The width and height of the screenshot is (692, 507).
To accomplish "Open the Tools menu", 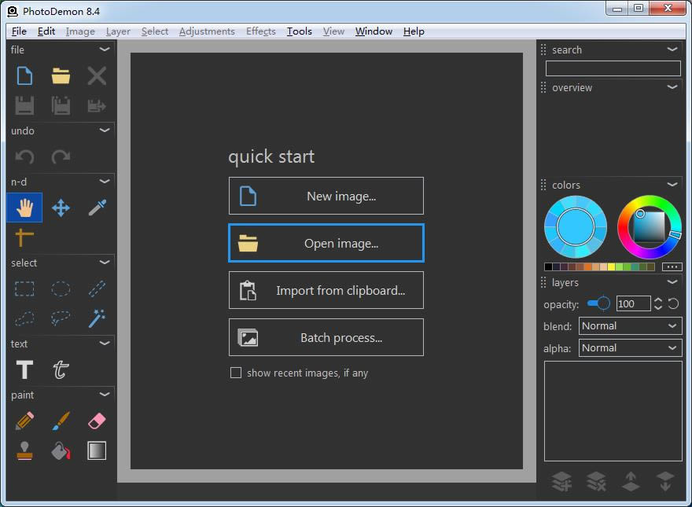I will tap(300, 31).
